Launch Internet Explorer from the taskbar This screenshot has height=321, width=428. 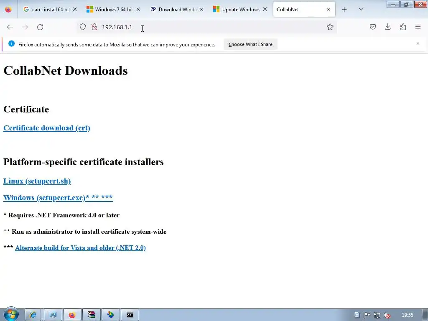pyautogui.click(x=33, y=315)
